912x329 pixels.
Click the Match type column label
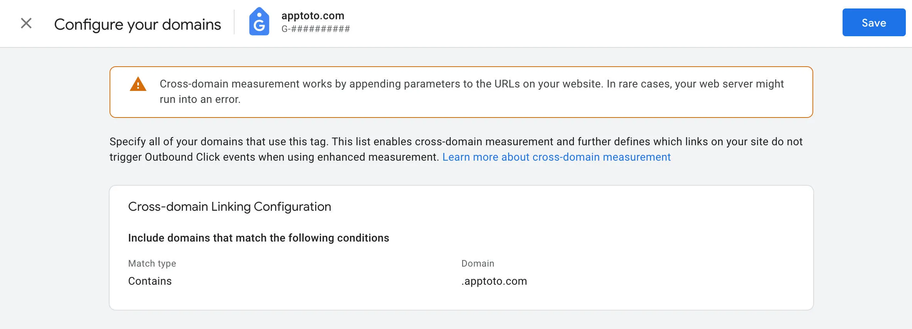pos(152,263)
